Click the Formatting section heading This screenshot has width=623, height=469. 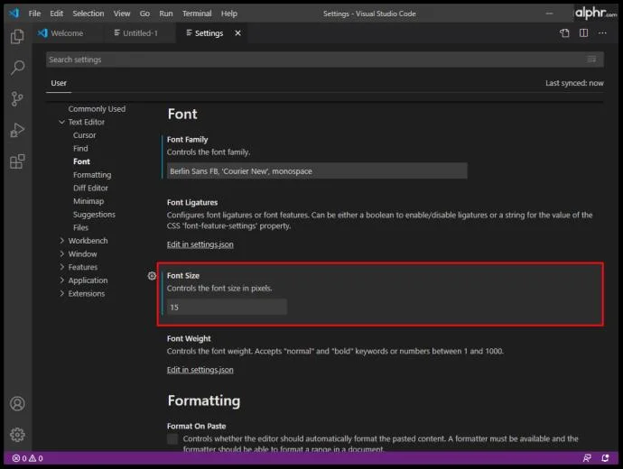pyautogui.click(x=204, y=400)
